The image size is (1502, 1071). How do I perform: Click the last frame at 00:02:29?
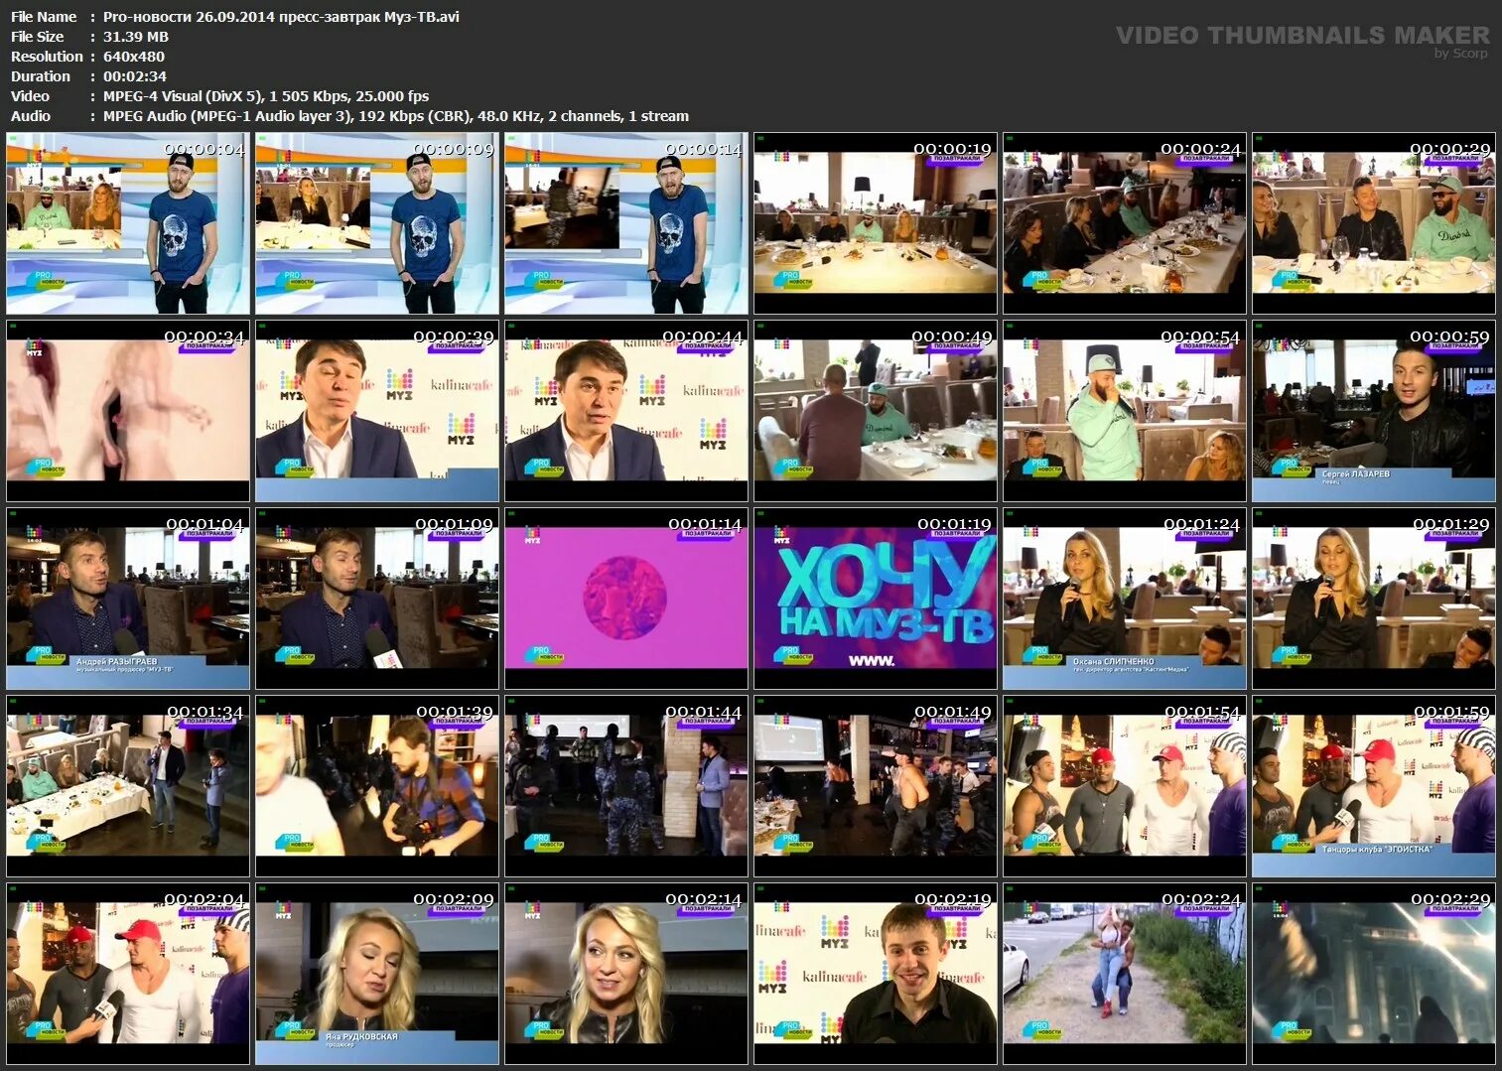(1374, 974)
